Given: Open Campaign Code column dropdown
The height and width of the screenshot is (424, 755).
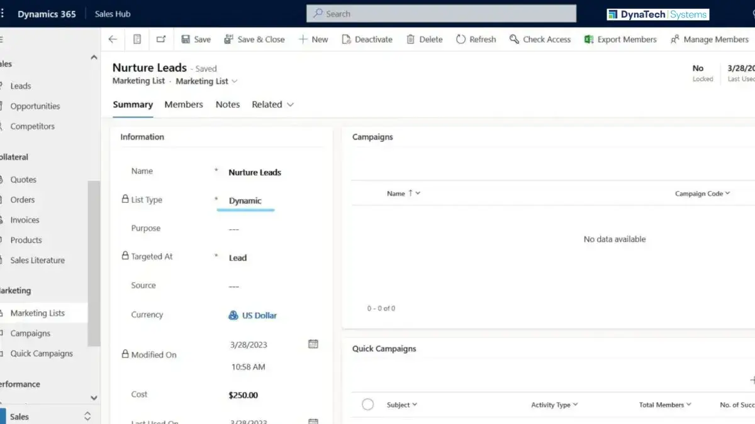Looking at the screenshot, I should [x=727, y=193].
